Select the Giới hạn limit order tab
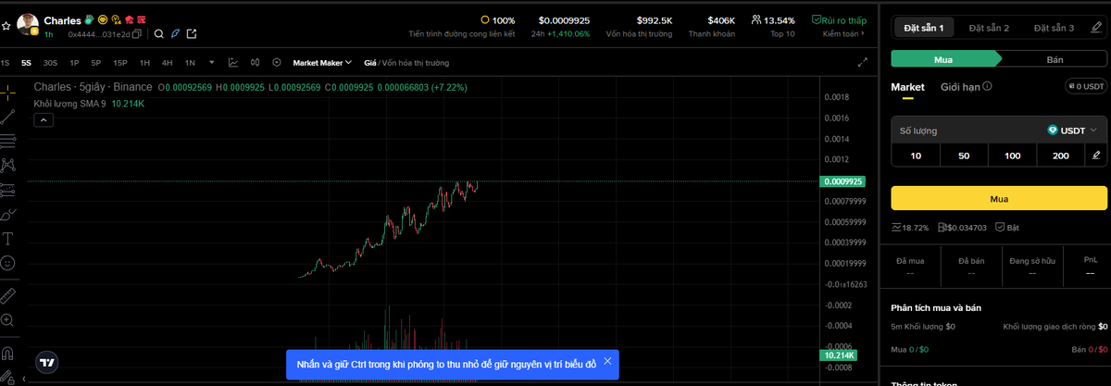Screen dimensions: 1111x386 [960, 87]
